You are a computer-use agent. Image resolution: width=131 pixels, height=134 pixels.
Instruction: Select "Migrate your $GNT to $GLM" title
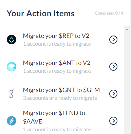click(61, 90)
